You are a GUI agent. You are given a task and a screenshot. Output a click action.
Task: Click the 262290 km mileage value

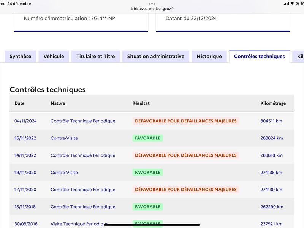(x=272, y=207)
